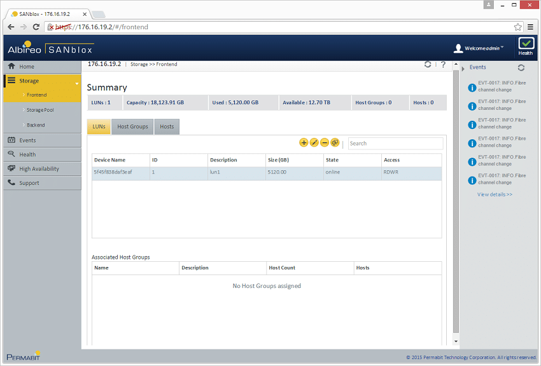Screen dimensions: 541x366
Task: Click the browser address bar
Action: pos(283,27)
